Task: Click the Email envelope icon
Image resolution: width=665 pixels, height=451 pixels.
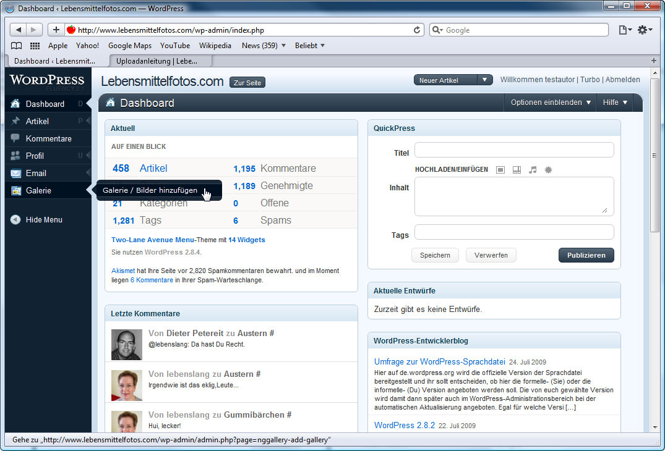Action: coord(15,173)
